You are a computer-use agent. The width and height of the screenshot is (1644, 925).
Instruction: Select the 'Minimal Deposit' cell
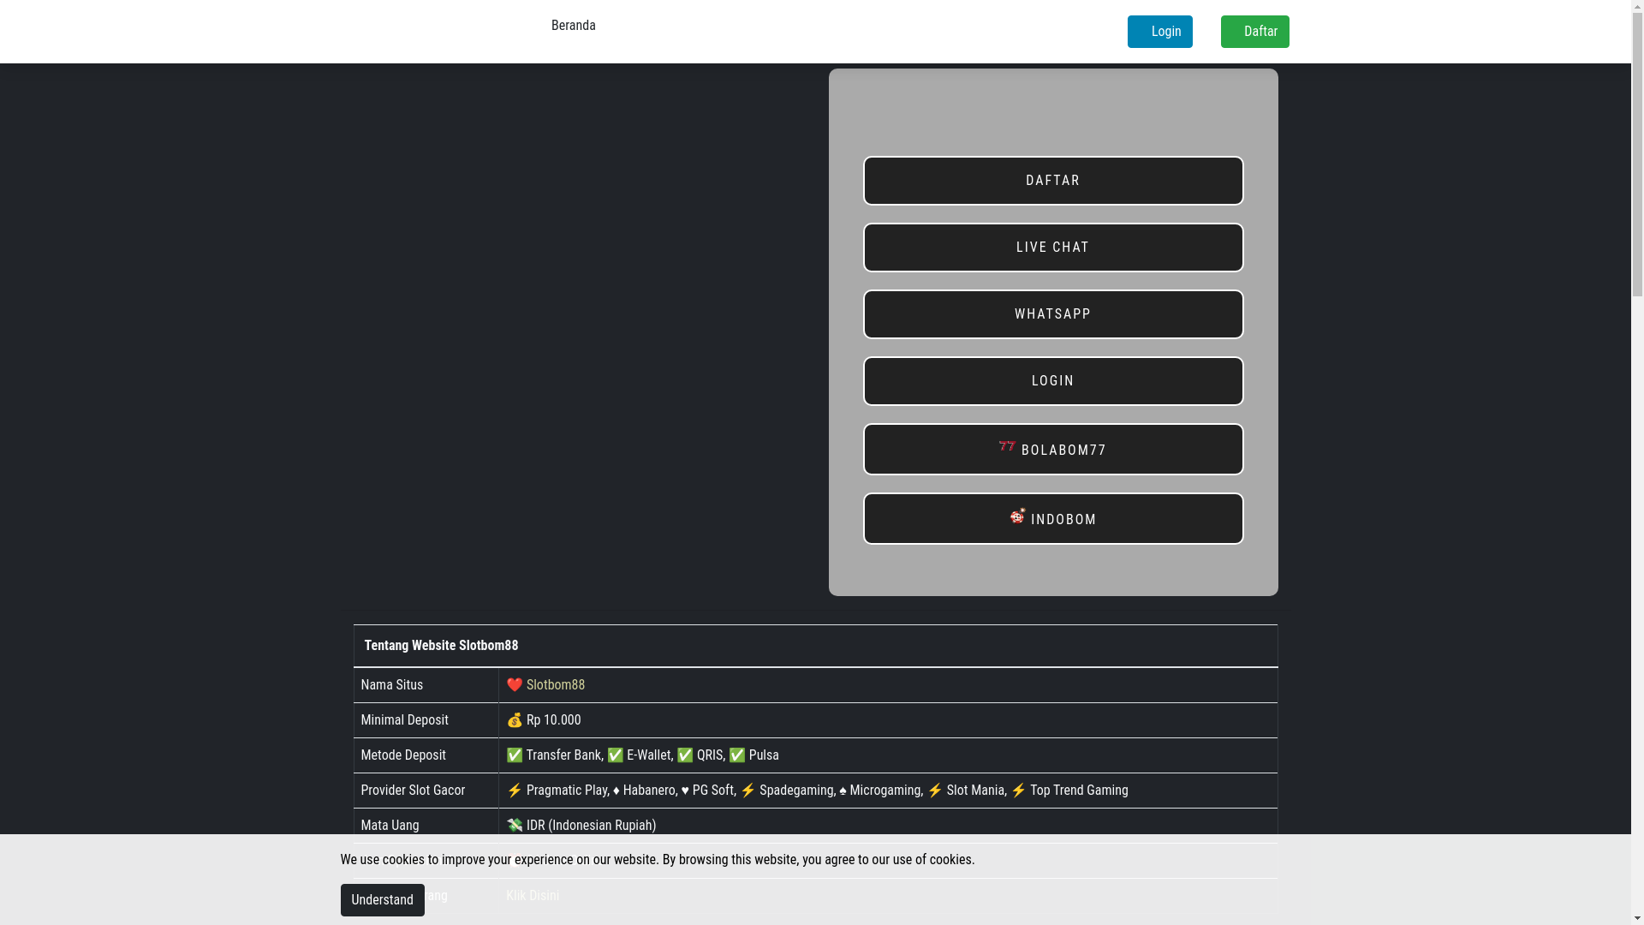coord(426,720)
